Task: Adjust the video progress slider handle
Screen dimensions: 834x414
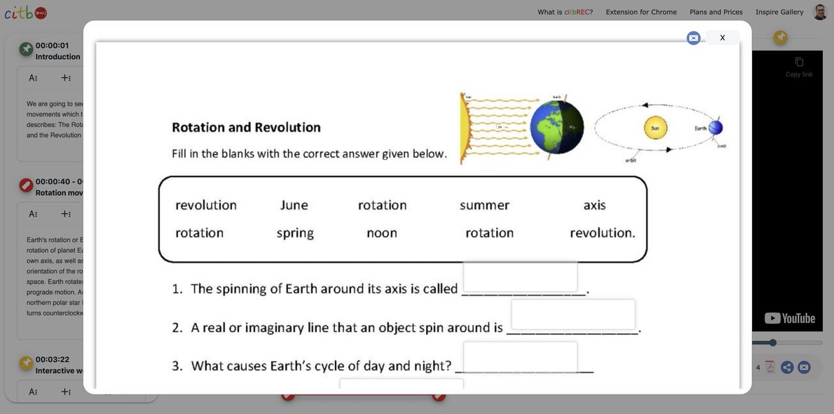Action: tap(773, 342)
